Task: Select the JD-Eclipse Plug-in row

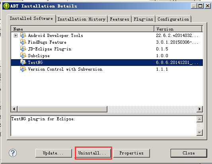Action: pos(107,49)
